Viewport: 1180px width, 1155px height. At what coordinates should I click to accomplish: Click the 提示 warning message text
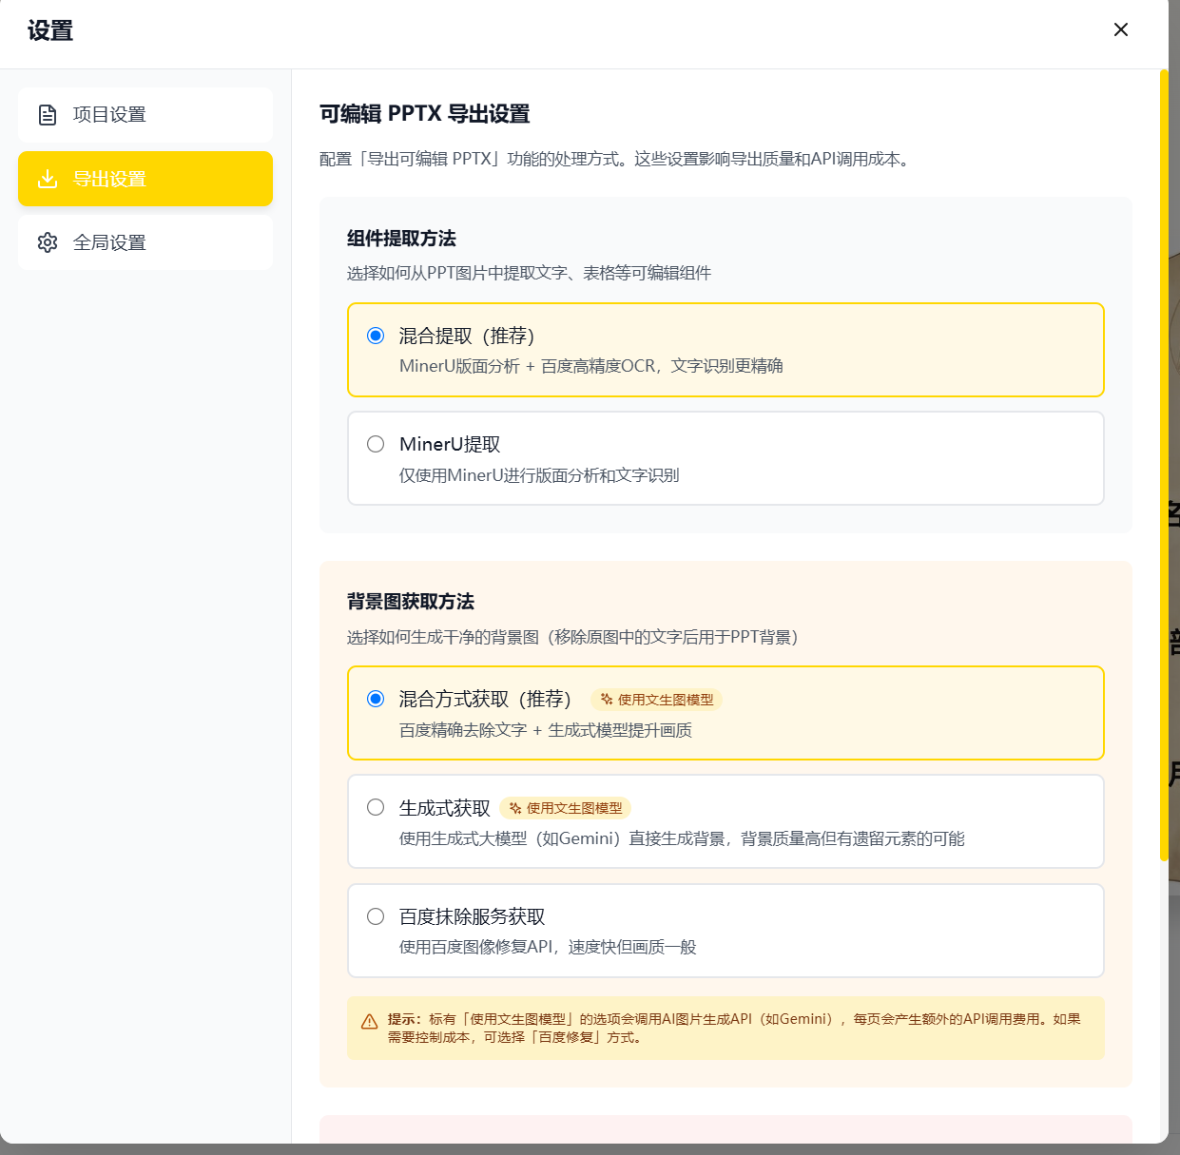(733, 1028)
